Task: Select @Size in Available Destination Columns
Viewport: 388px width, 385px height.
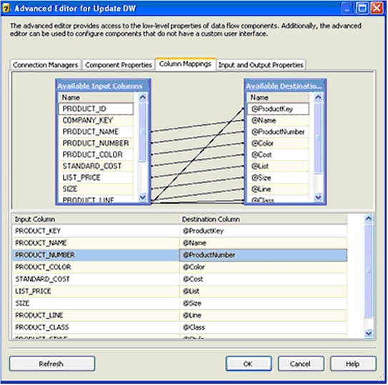Action: tap(278, 177)
